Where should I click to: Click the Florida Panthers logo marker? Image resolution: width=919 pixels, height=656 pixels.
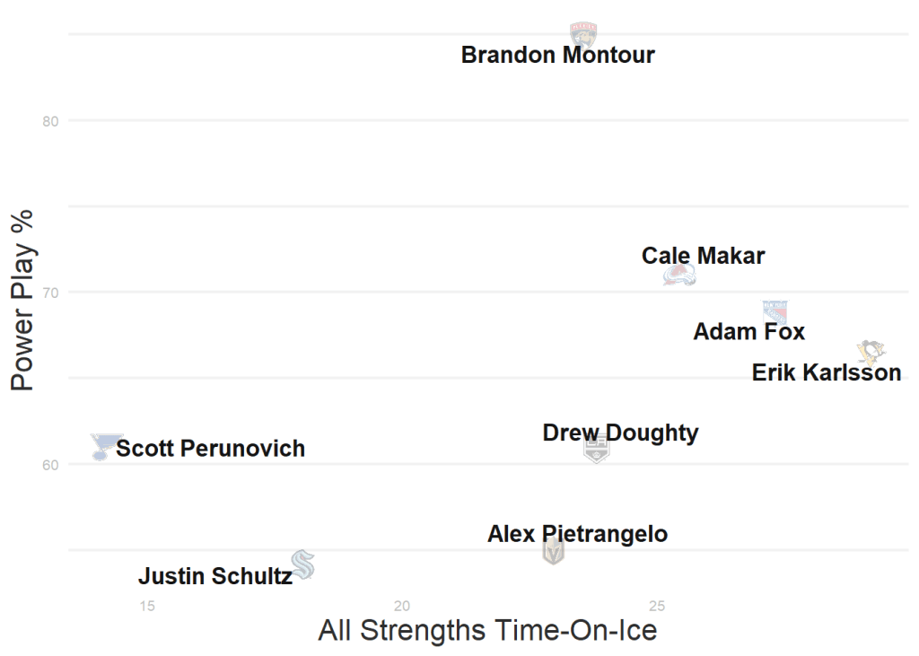click(x=583, y=34)
